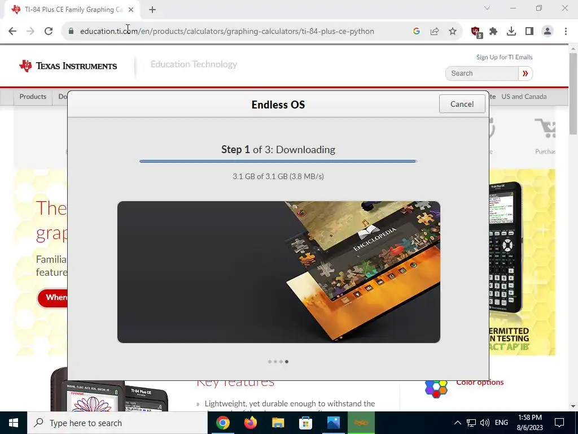Click the color hexagons icon
This screenshot has height=434, width=578.
click(x=436, y=389)
